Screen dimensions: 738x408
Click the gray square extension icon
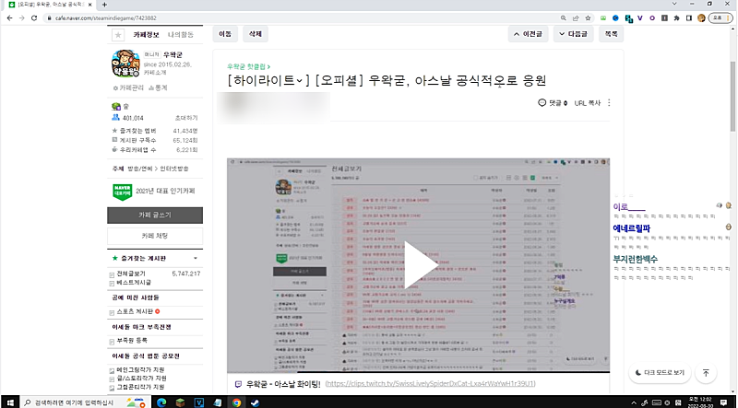(664, 17)
